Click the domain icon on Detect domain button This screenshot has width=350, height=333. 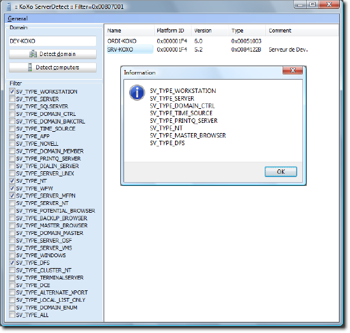coord(33,54)
